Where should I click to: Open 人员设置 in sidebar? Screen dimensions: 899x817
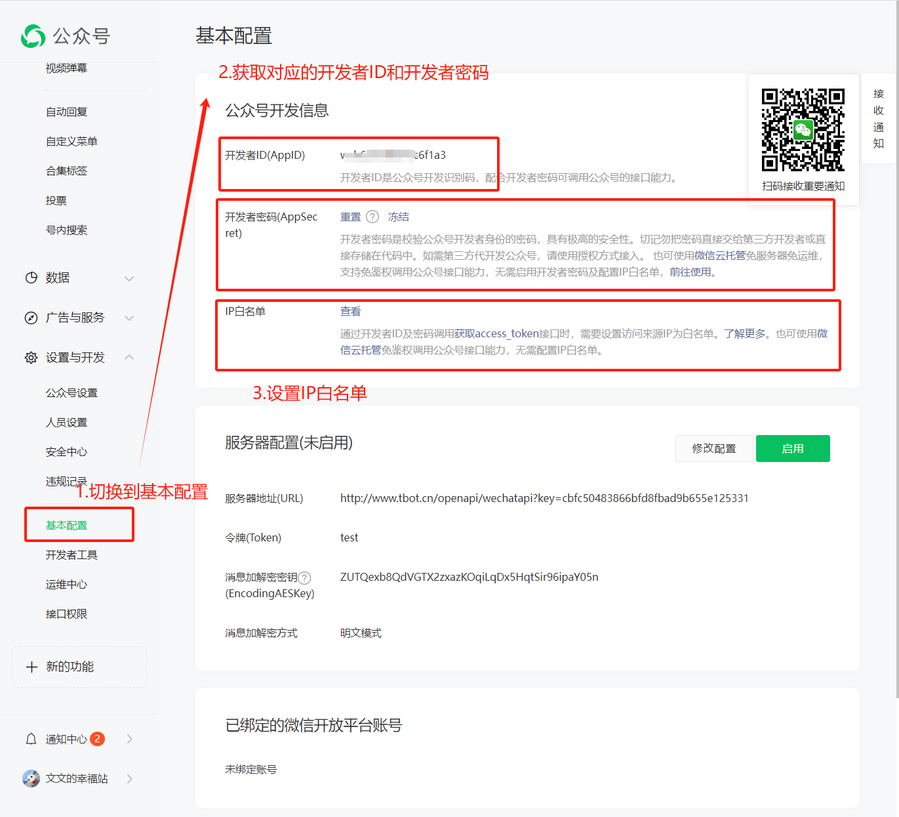[x=66, y=423]
